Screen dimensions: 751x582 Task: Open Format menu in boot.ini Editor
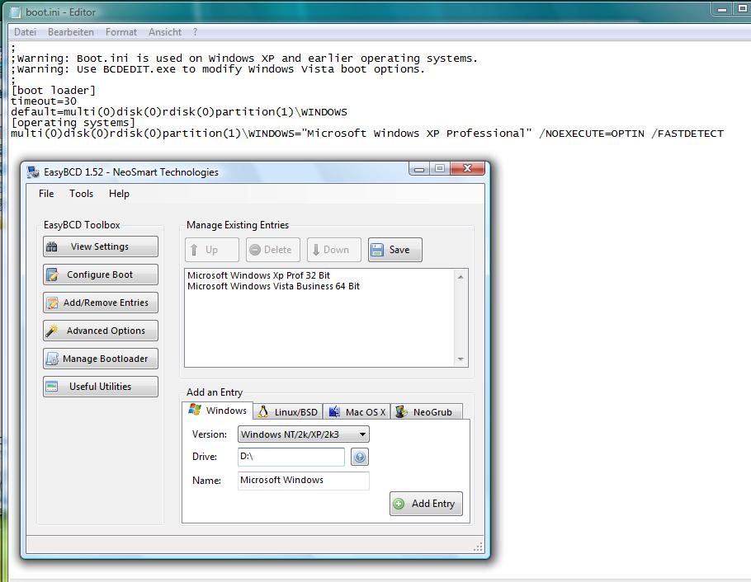(121, 32)
